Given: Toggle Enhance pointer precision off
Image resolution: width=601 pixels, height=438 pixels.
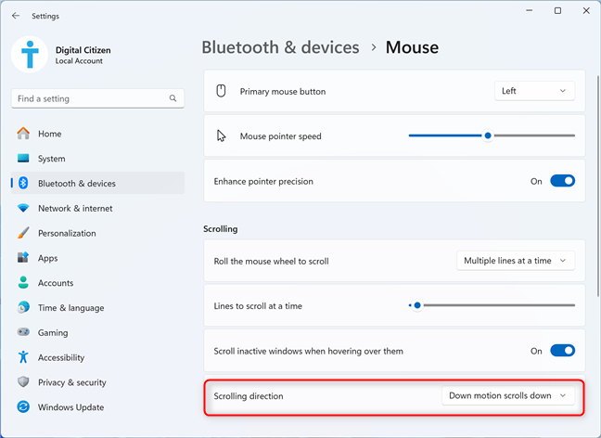Looking at the screenshot, I should click(x=562, y=181).
